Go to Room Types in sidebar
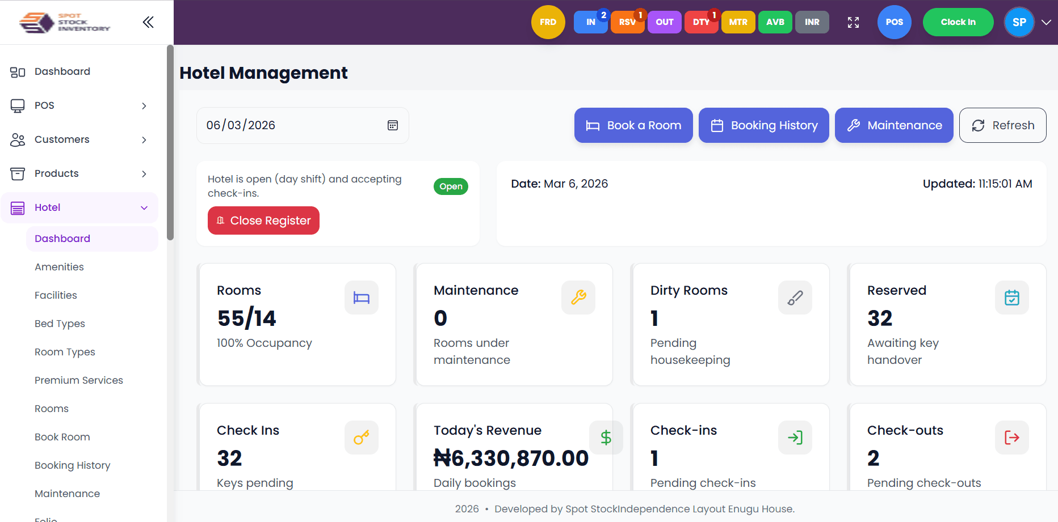 65,352
